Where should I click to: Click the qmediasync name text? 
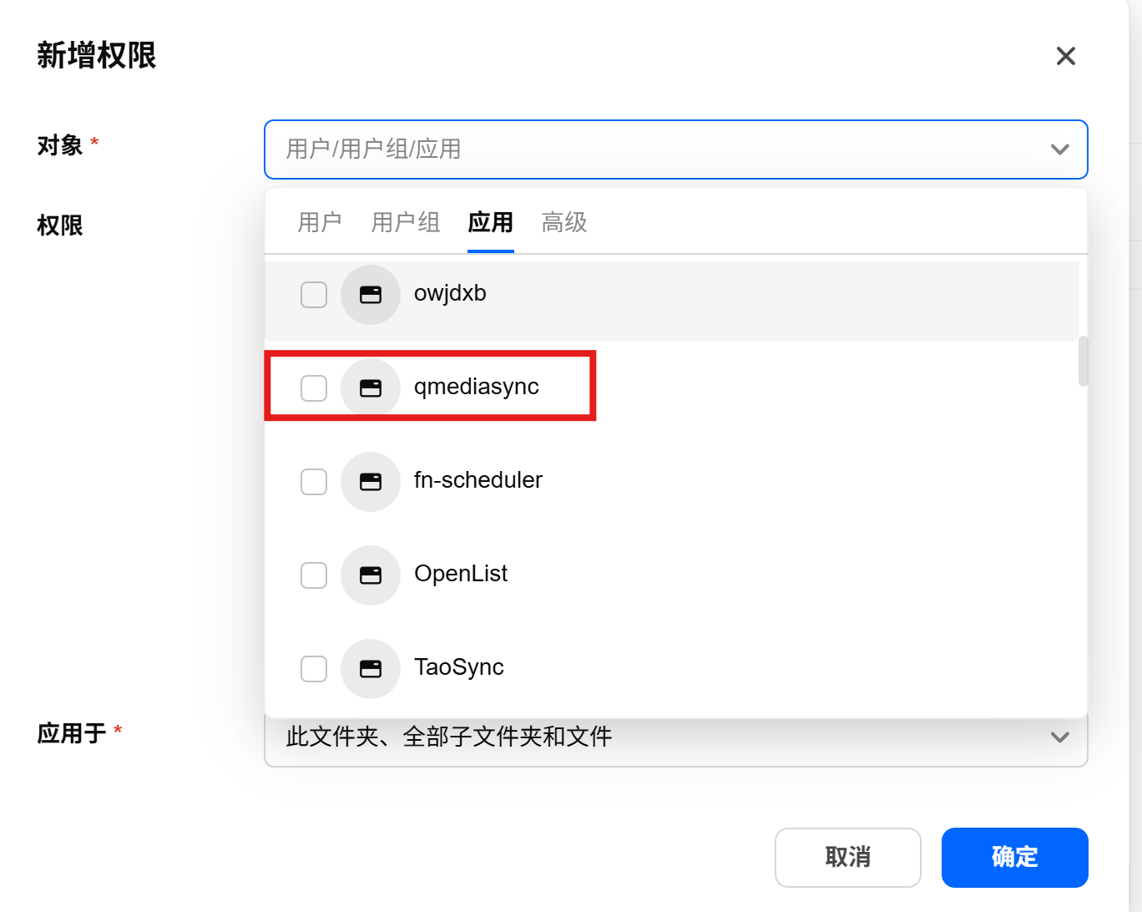click(477, 388)
